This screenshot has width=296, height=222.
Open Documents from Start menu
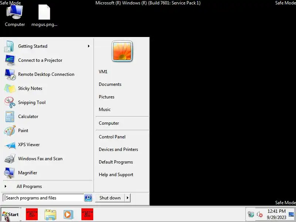(x=110, y=84)
